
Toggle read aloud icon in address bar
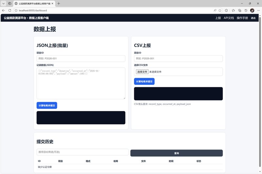coord(215,10)
